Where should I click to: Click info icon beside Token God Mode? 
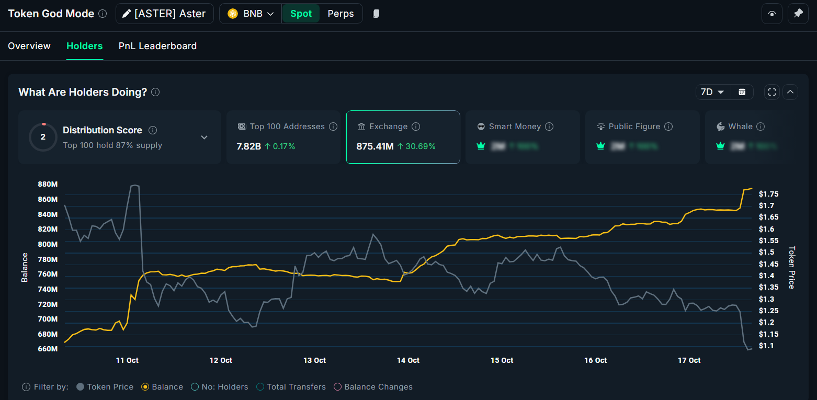pos(103,14)
